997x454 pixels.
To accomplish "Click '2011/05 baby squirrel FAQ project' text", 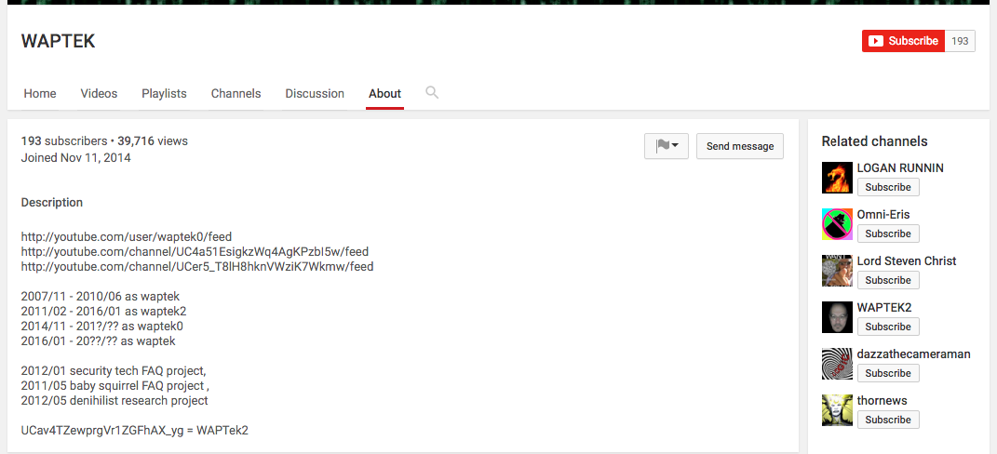I will tap(115, 386).
